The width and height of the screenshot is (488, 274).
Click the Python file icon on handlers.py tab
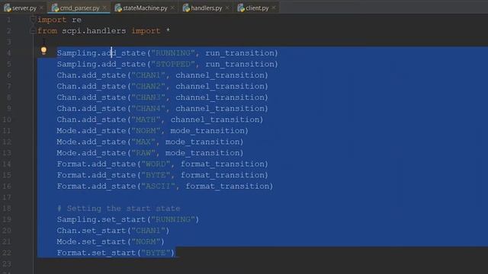tap(186, 8)
